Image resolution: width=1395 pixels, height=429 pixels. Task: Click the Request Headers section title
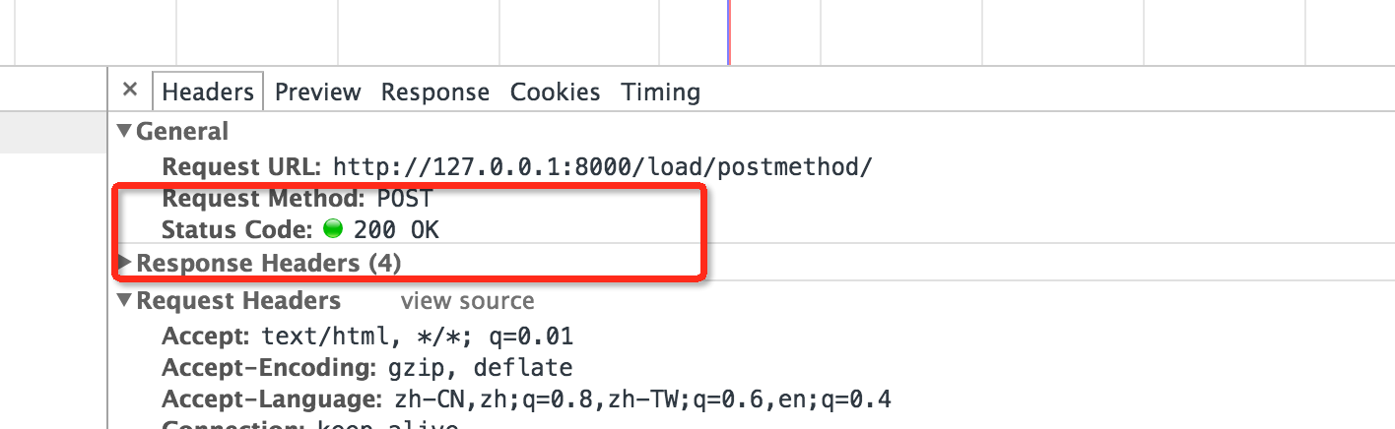pos(238,300)
